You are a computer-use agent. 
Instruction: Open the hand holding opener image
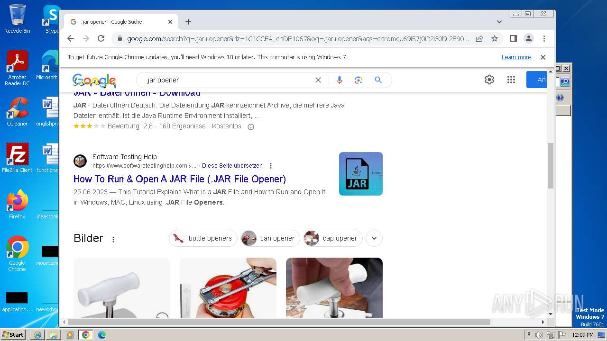click(334, 288)
